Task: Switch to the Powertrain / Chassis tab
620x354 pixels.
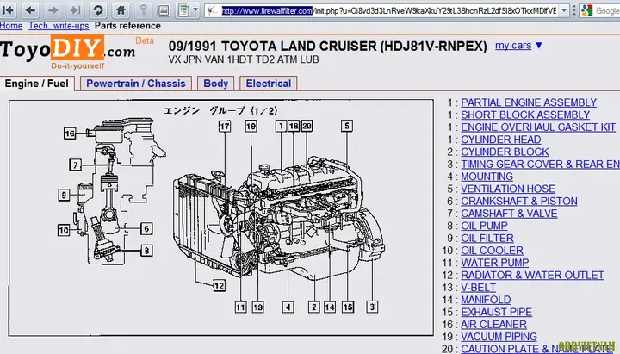Action: pyautogui.click(x=136, y=84)
